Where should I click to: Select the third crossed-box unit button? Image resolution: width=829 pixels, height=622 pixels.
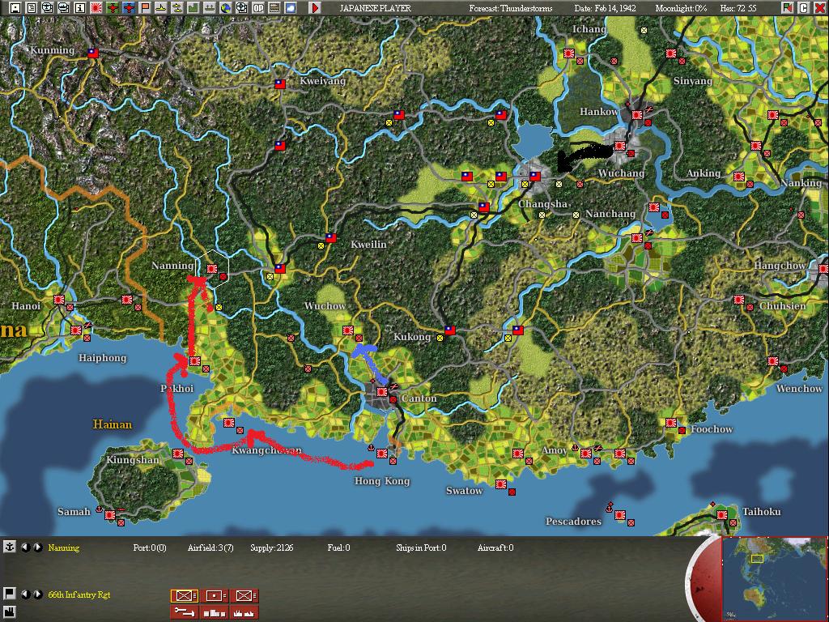tap(244, 595)
